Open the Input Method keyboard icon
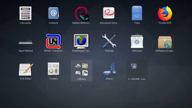The image size is (192, 108). (x=25, y=42)
